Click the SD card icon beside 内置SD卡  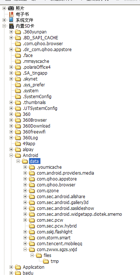click(x=11, y=26)
